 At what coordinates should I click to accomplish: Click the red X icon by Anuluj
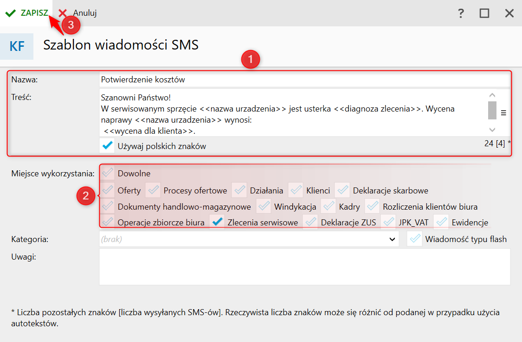[x=63, y=13]
